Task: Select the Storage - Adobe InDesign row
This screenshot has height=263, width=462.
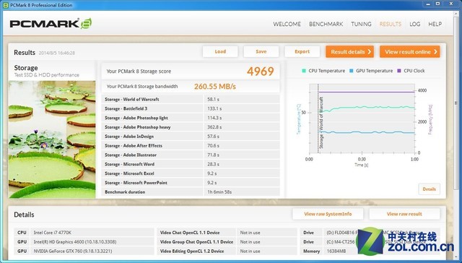Action: click(191, 137)
